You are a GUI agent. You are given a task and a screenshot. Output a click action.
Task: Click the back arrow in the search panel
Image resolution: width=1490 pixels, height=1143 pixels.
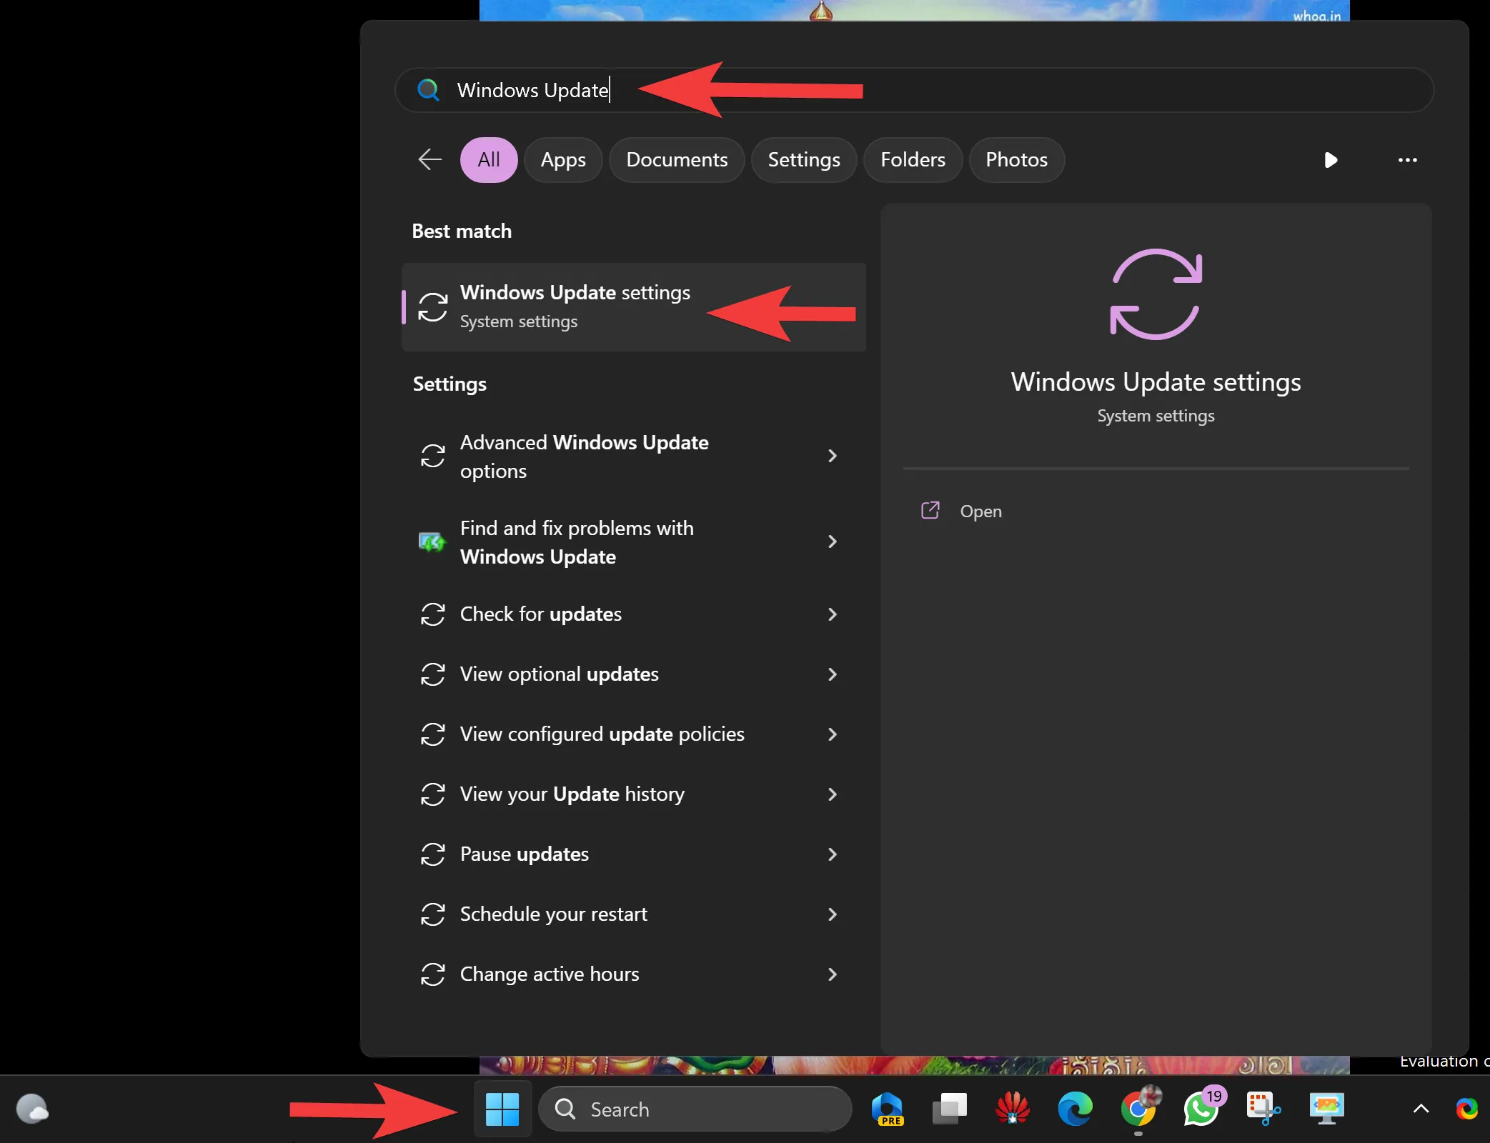pyautogui.click(x=429, y=159)
